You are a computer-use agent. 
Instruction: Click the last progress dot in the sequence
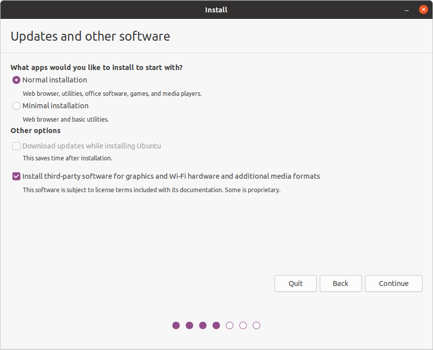pos(256,325)
